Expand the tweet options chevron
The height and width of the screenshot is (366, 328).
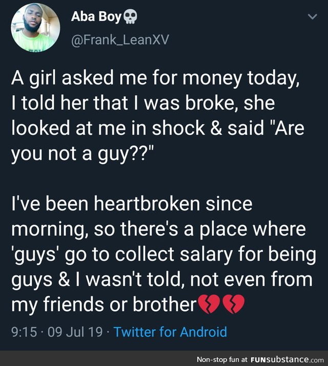pos(312,16)
